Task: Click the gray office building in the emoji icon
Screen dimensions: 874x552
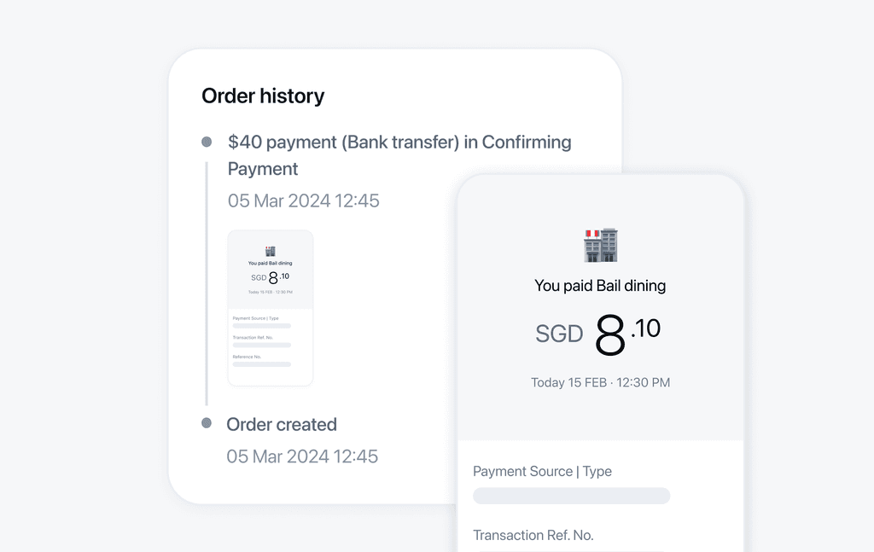Action: point(609,245)
